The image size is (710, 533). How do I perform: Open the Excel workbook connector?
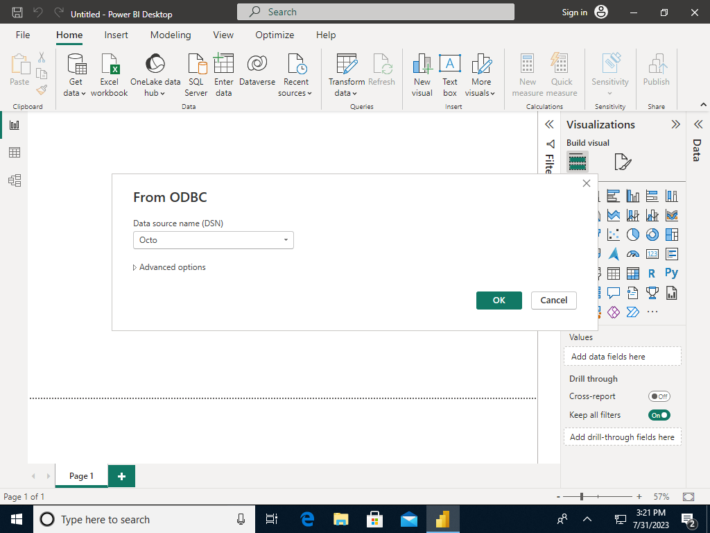coord(109,73)
